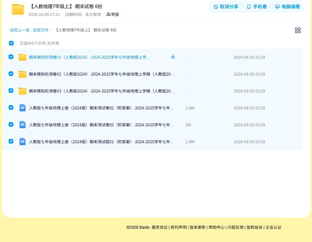
Task: Uncheck the 期末测试卷03 document checkbox
Action: click(11, 124)
